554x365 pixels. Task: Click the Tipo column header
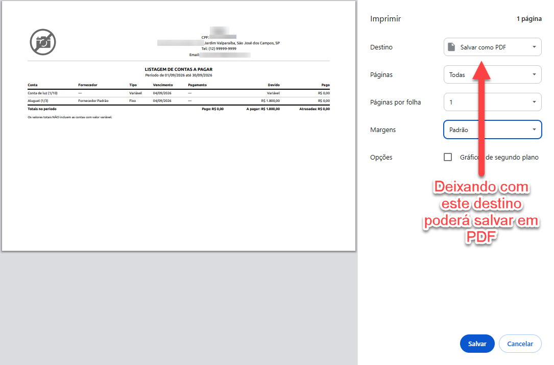coord(133,85)
